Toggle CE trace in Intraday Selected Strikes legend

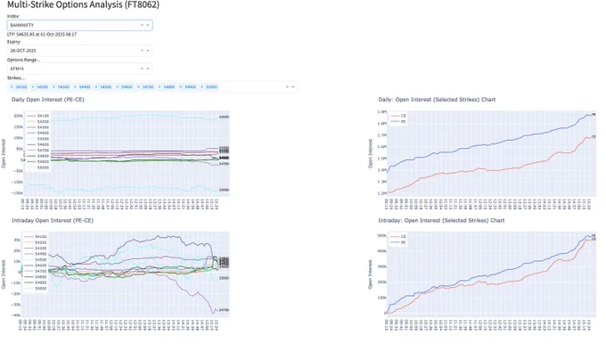(x=398, y=236)
